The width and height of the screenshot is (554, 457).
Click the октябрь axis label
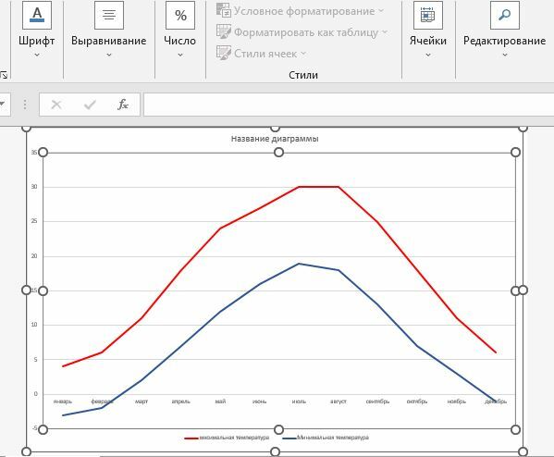click(x=417, y=401)
